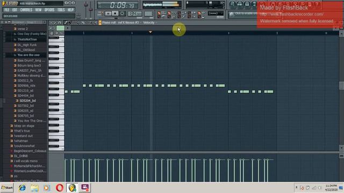The width and height of the screenshot is (344, 193).
Task: Select DL_High Funk sample
Action: (27, 45)
